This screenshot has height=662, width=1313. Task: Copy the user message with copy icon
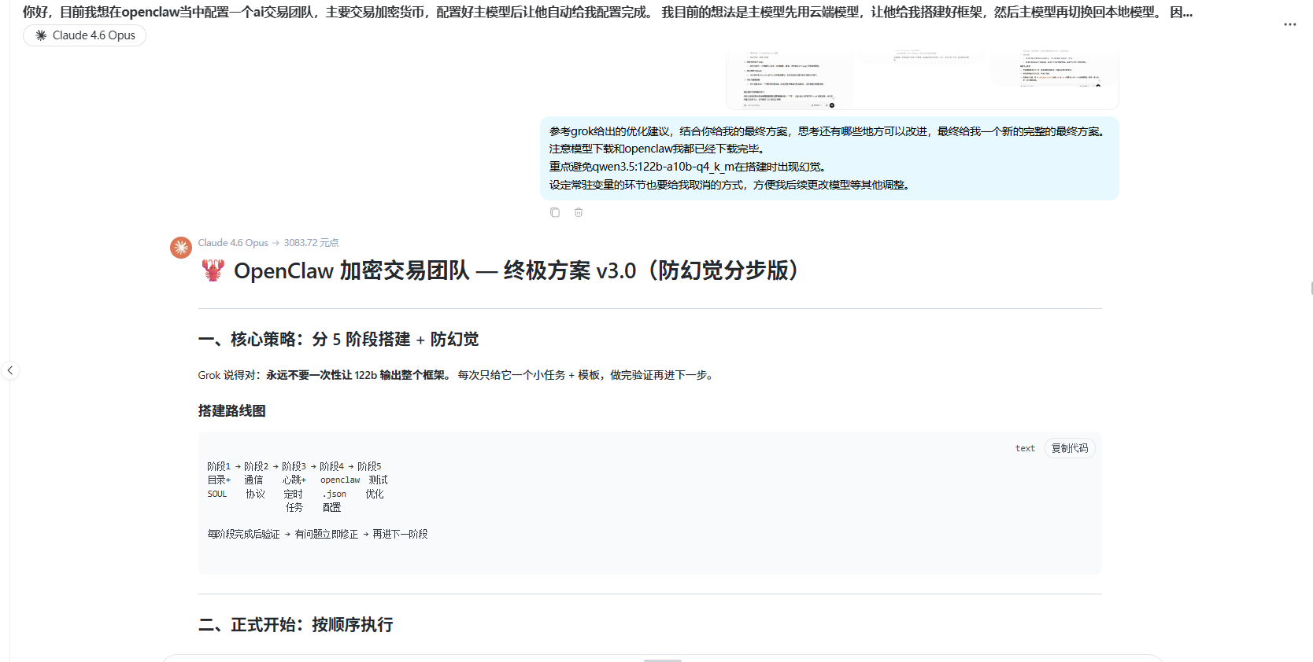(555, 212)
